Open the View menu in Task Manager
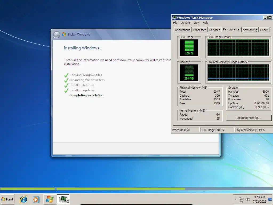Screen dimensions: 273x205 pyautogui.click(x=196, y=23)
